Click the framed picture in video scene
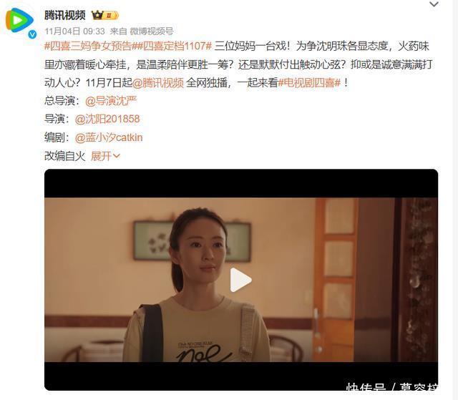Viewport: 458px width, 400px height. click(192, 241)
